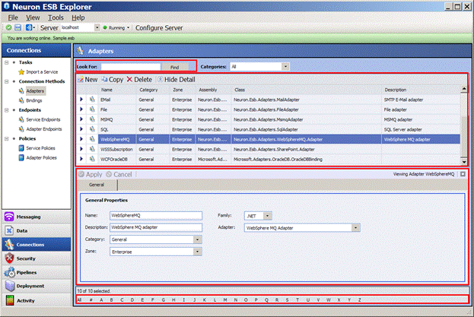Open the Messaging section in the sidebar

[x=37, y=217]
